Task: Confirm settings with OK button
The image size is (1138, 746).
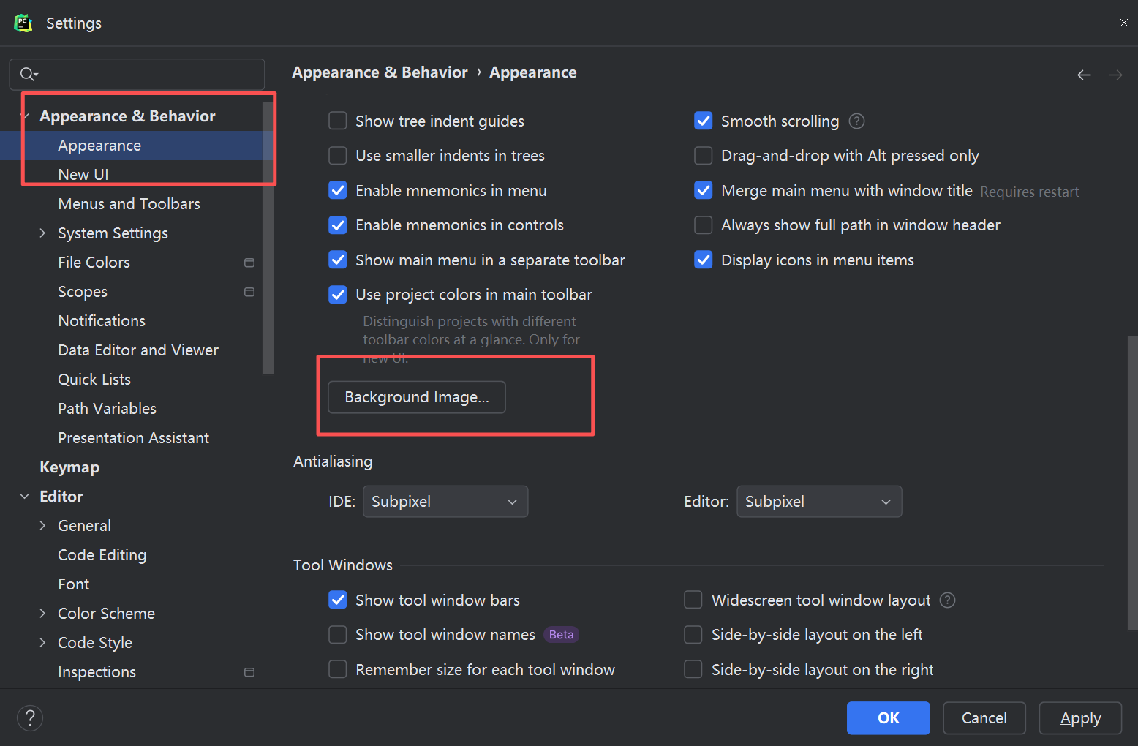Action: tap(889, 718)
